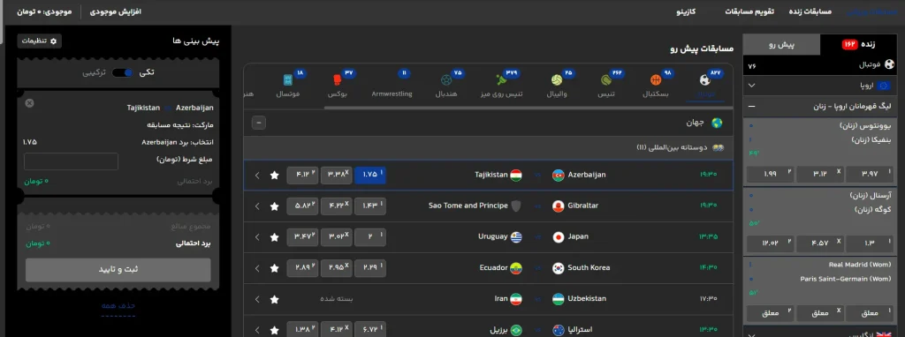Open bet slip settings (تنظیمات) gear
The height and width of the screenshot is (337, 905).
(39, 41)
